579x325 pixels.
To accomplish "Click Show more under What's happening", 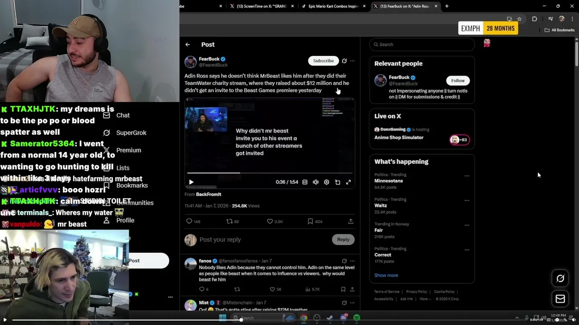I will click(386, 275).
